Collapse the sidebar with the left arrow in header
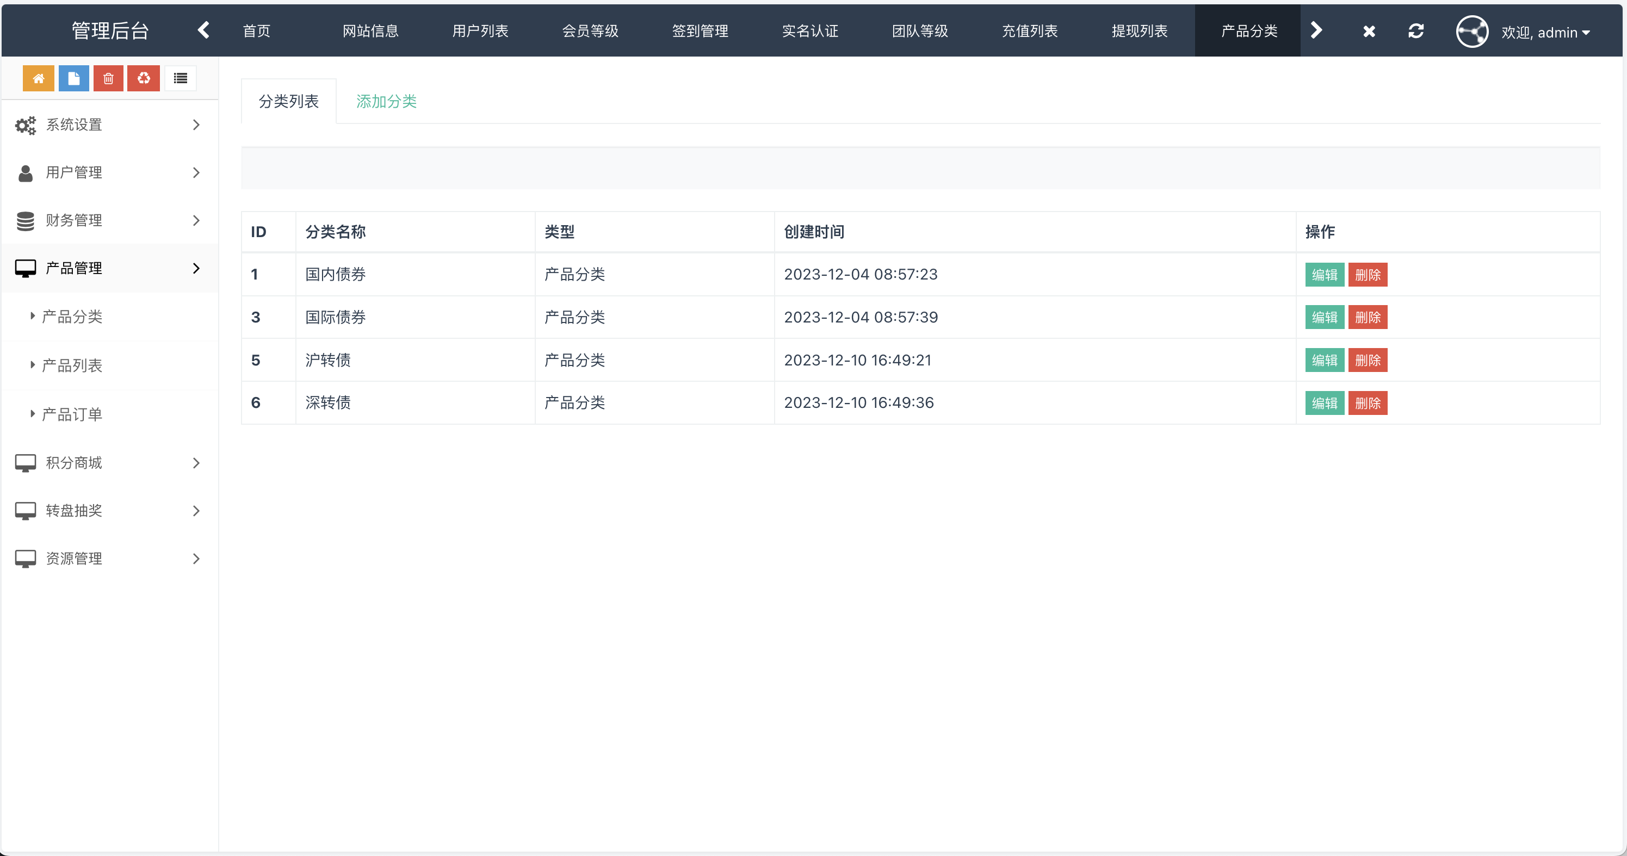The width and height of the screenshot is (1627, 856). point(203,30)
